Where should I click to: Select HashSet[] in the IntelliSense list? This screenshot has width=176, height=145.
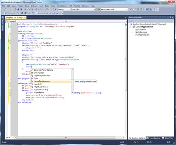(51, 84)
